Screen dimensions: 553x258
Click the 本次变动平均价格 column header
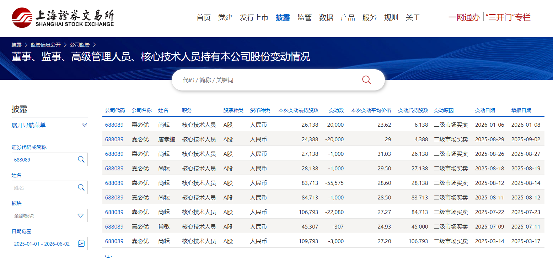click(x=371, y=110)
